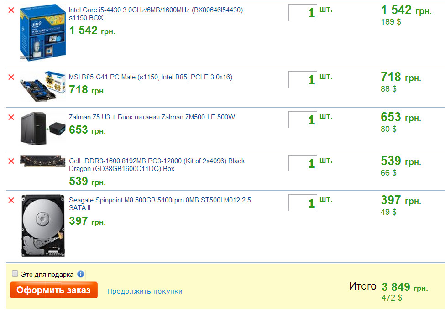Focus quantity field for GeIL DDR3-1600
Image resolution: width=445 pixels, height=311 pixels.
pyautogui.click(x=303, y=163)
